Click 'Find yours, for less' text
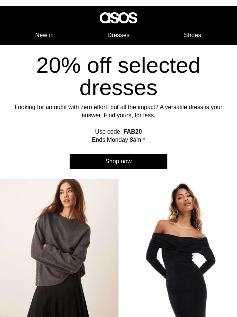Image resolution: width=237 pixels, height=317 pixels. (x=130, y=115)
